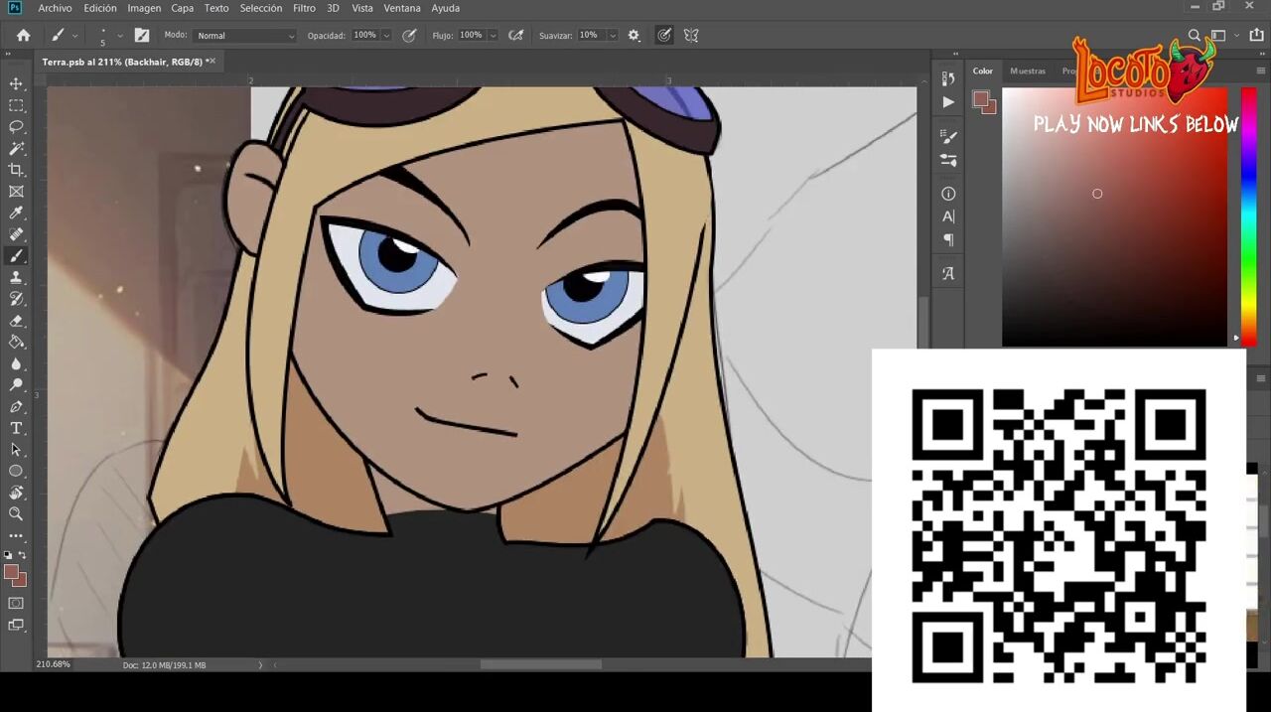Toggle pressure control for opacity
The height and width of the screenshot is (712, 1271).
click(409, 35)
